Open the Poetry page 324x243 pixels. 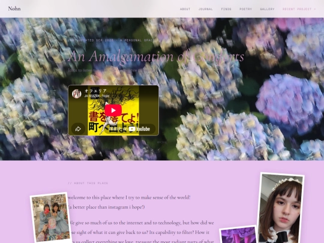pyautogui.click(x=245, y=9)
